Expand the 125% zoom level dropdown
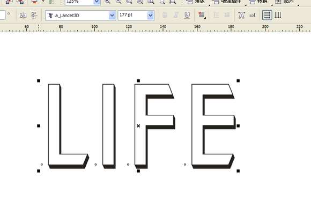The image size is (311, 200). point(97,2)
